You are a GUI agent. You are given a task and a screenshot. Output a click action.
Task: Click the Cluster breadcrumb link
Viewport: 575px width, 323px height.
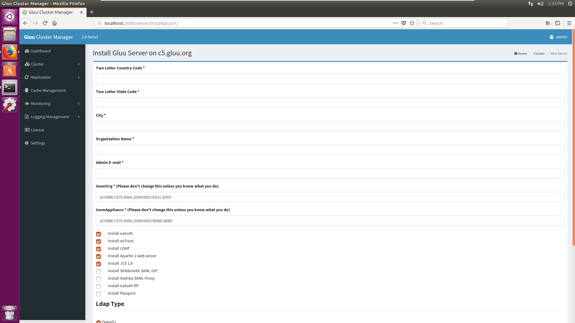(x=539, y=53)
